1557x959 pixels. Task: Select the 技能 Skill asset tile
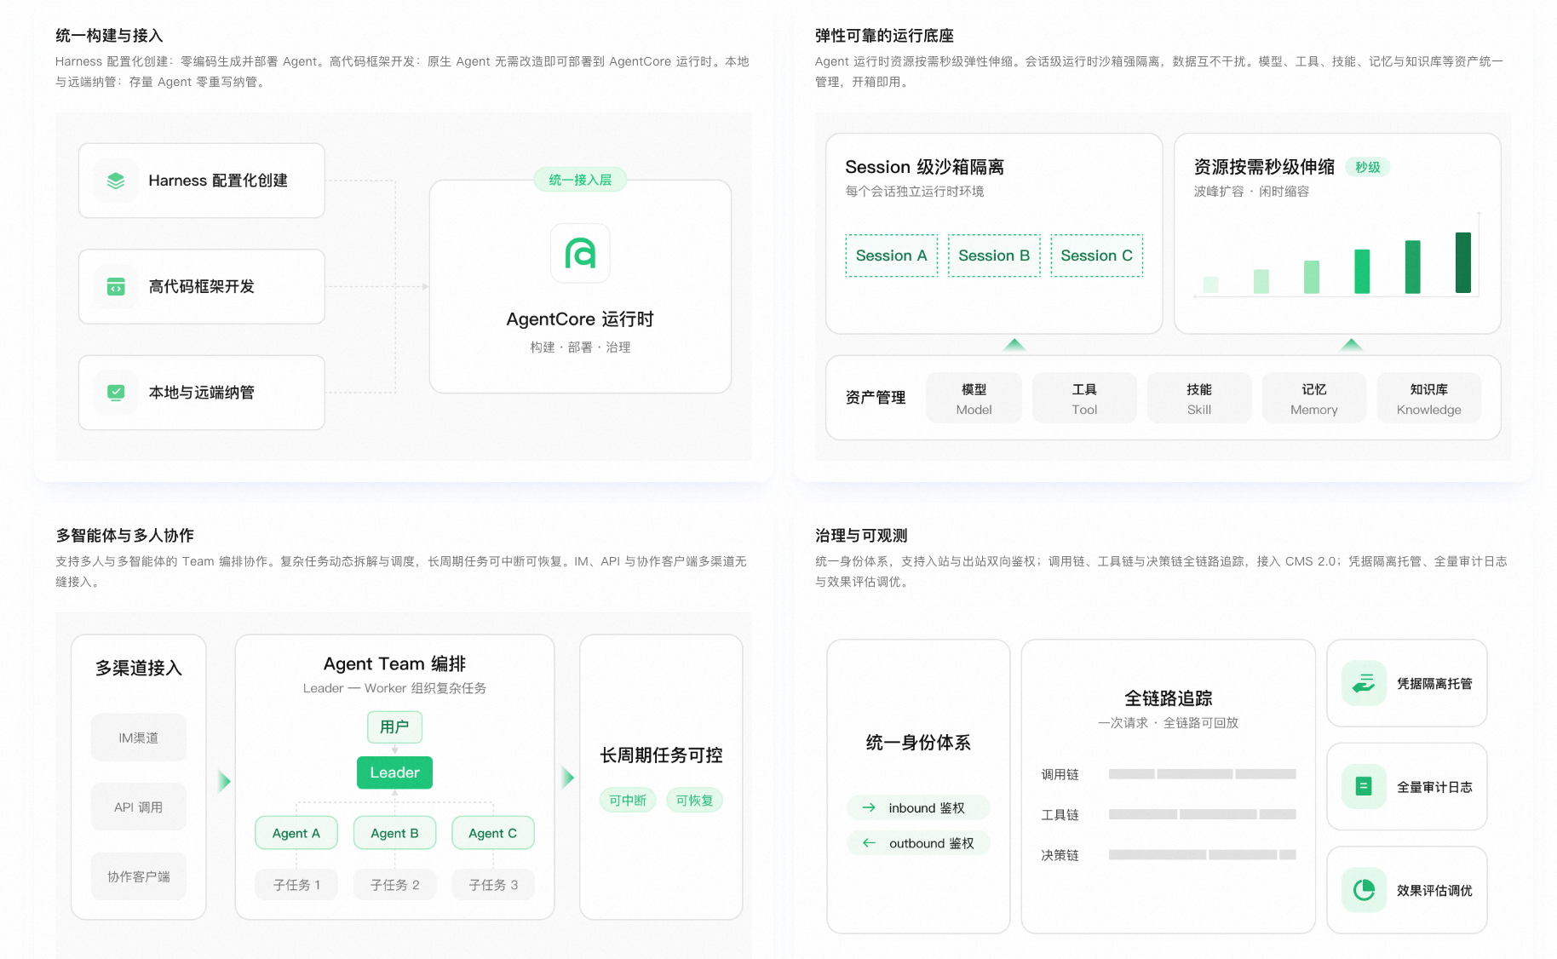[x=1199, y=398]
